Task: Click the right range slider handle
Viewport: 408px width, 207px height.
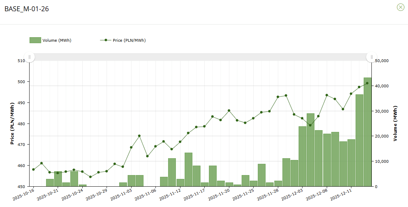Action: tap(371, 57)
